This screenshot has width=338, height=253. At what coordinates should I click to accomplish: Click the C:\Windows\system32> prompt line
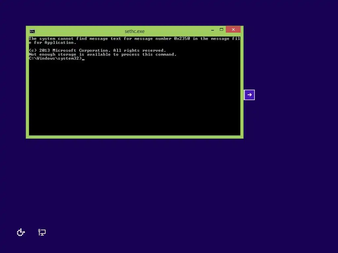point(57,58)
